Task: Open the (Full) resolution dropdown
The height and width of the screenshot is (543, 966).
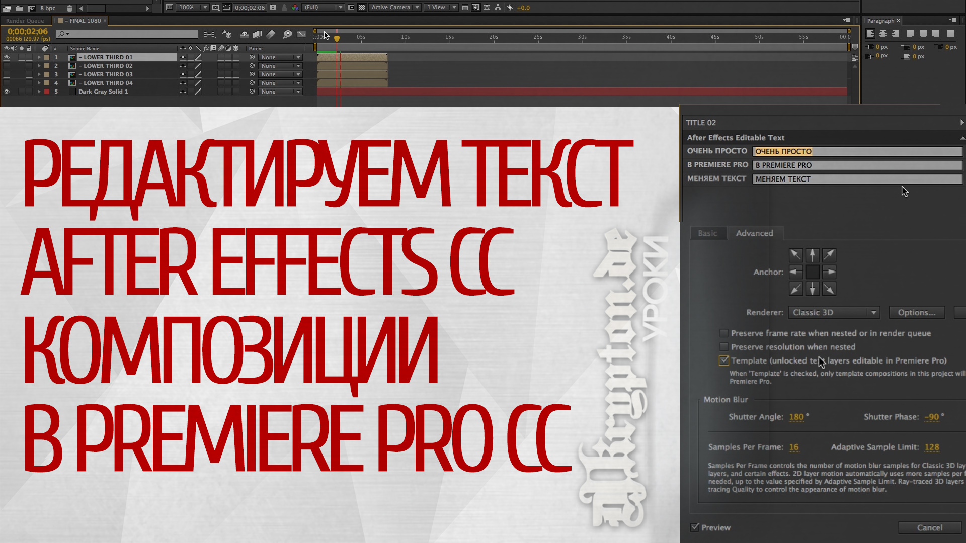Action: (324, 8)
